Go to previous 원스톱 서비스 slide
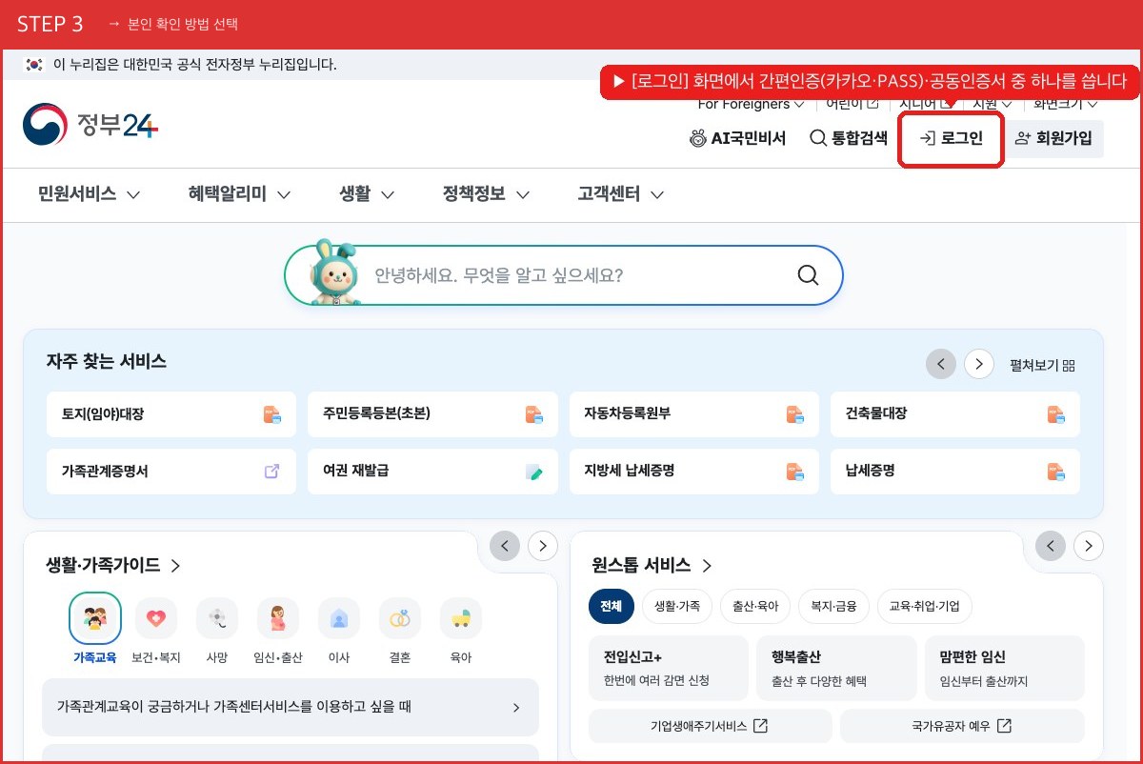The height and width of the screenshot is (764, 1143). pyautogui.click(x=1051, y=546)
